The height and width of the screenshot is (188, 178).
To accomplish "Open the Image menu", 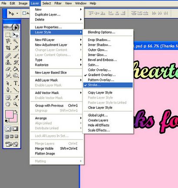I will (x=23, y=3).
